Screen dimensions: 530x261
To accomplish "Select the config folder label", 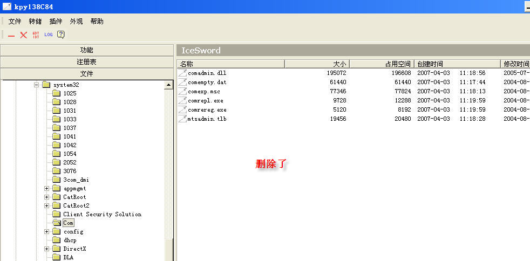I will [x=73, y=232].
